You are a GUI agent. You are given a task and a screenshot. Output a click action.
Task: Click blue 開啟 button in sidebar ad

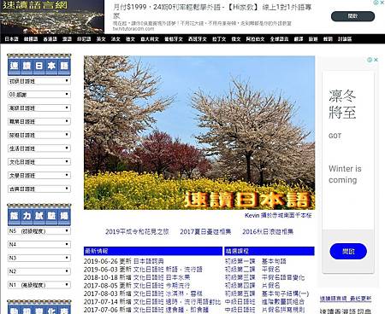pos(348,251)
